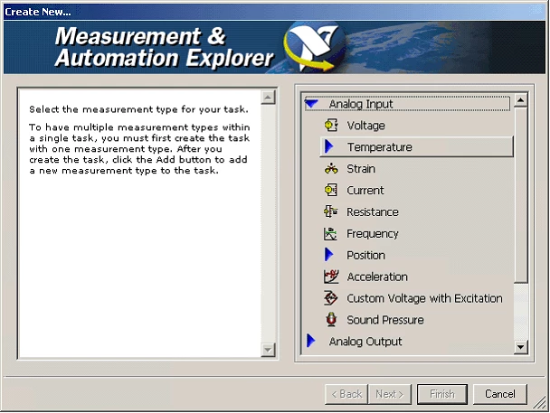Expand the Temperature submenu arrow
This screenshot has width=550, height=413.
pos(329,147)
